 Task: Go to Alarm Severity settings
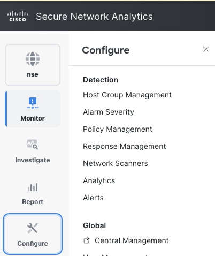(109, 112)
